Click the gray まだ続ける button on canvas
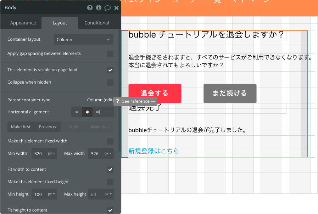 230,93
